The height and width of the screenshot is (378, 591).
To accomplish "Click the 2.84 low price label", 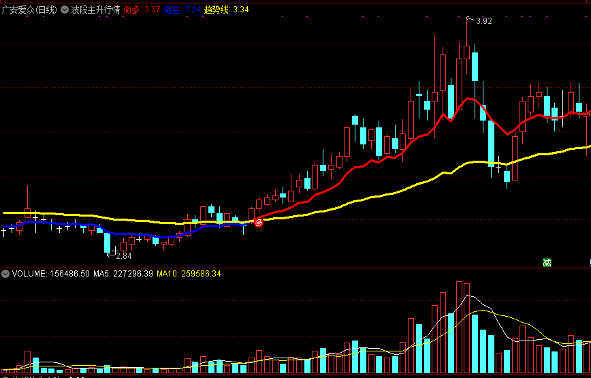I will (124, 256).
